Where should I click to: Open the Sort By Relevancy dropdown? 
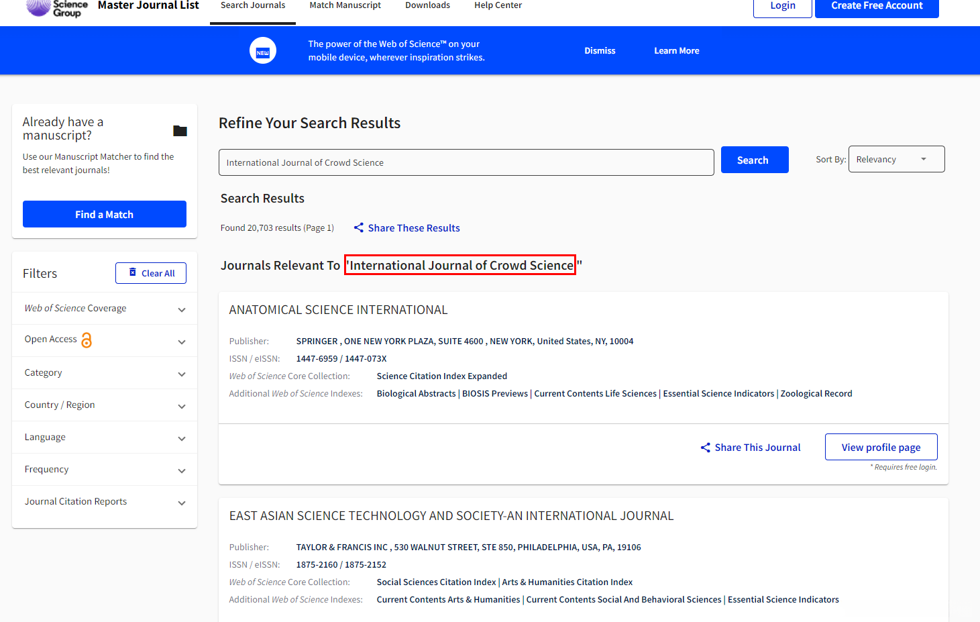click(x=896, y=160)
